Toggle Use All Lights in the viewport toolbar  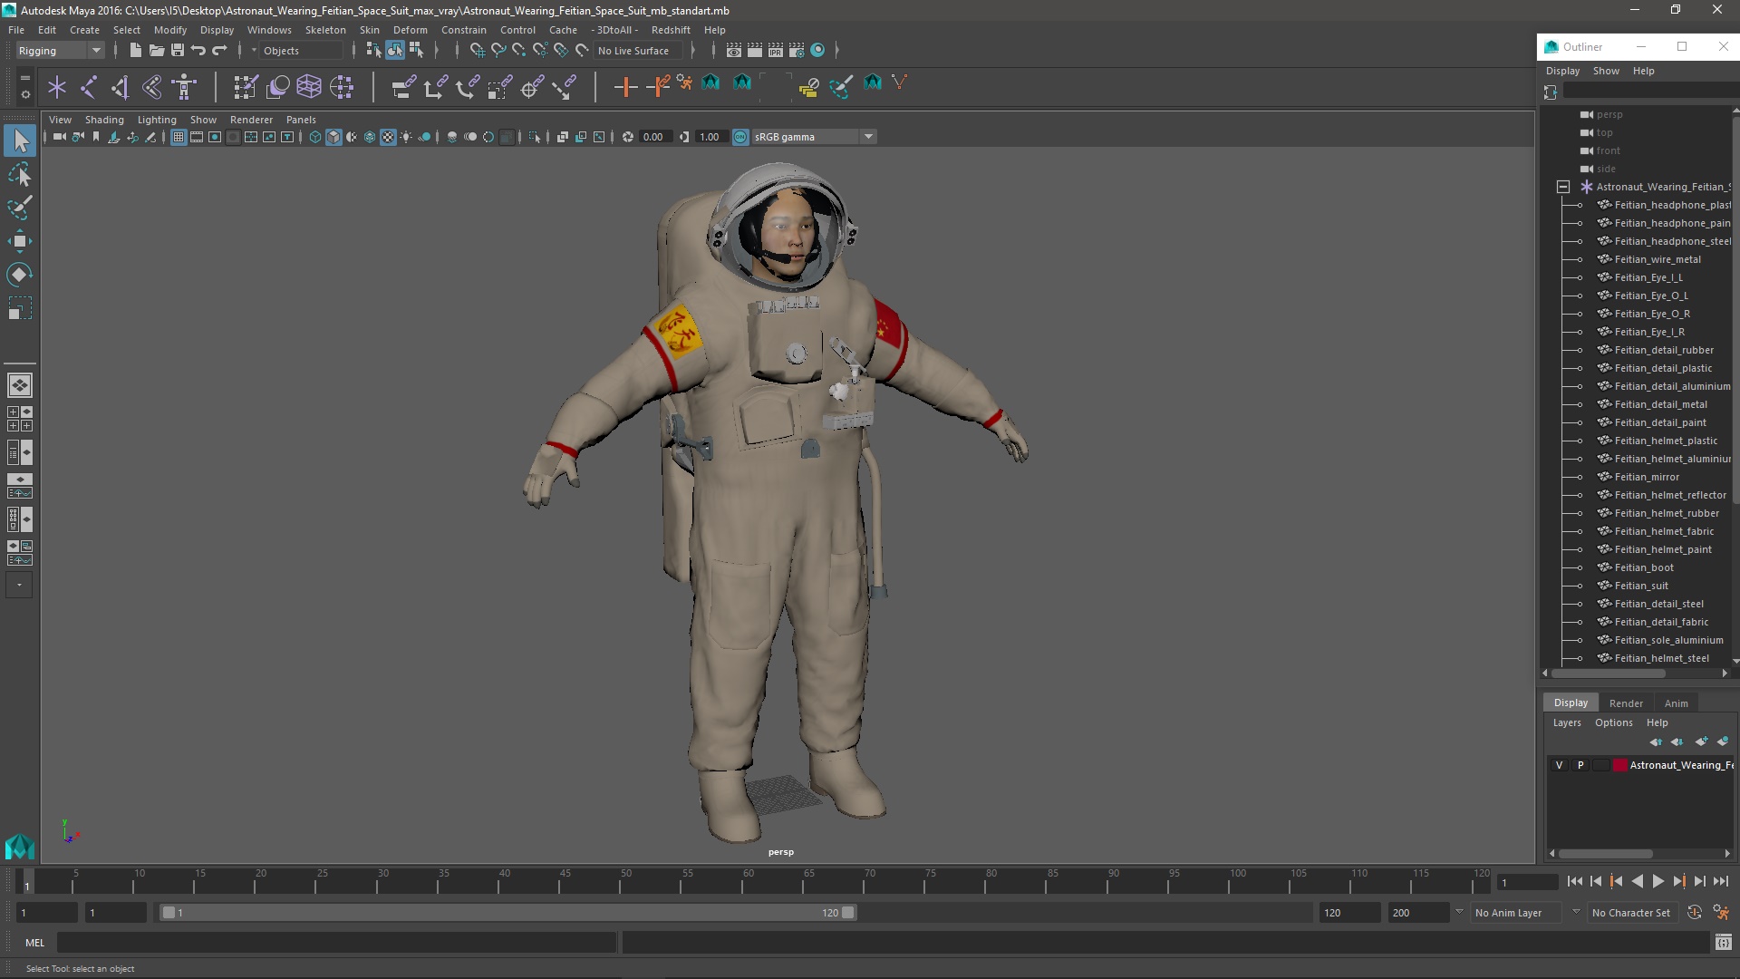[406, 137]
